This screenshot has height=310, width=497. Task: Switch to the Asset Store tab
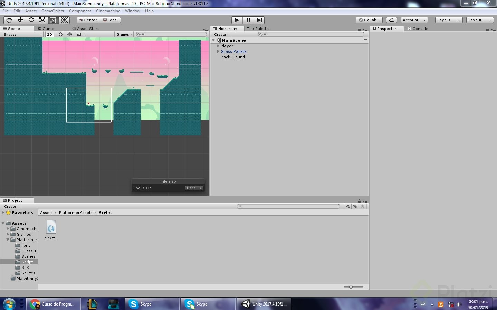(86, 29)
